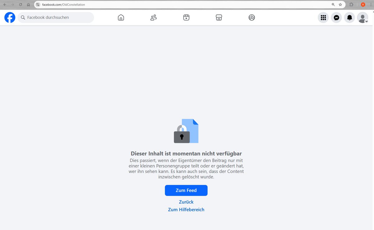The width and height of the screenshot is (374, 230).
Task: Open the browser extensions puzzle icon
Action: tap(352, 5)
